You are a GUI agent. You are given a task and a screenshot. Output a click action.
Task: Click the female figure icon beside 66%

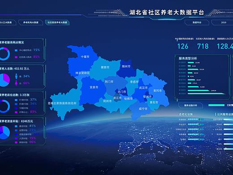point(16,83)
